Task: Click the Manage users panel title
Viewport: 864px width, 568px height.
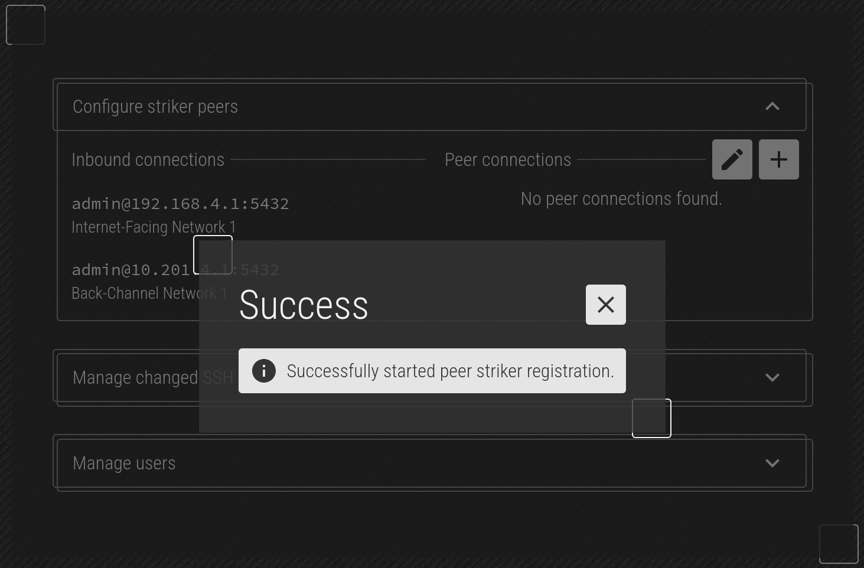Action: coord(124,463)
